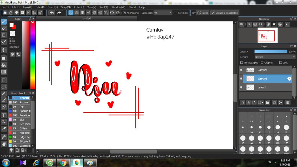Screen dimensions: 297x167
Task: Click the canvas horizontal scrollbar
Action: click(x=133, y=151)
